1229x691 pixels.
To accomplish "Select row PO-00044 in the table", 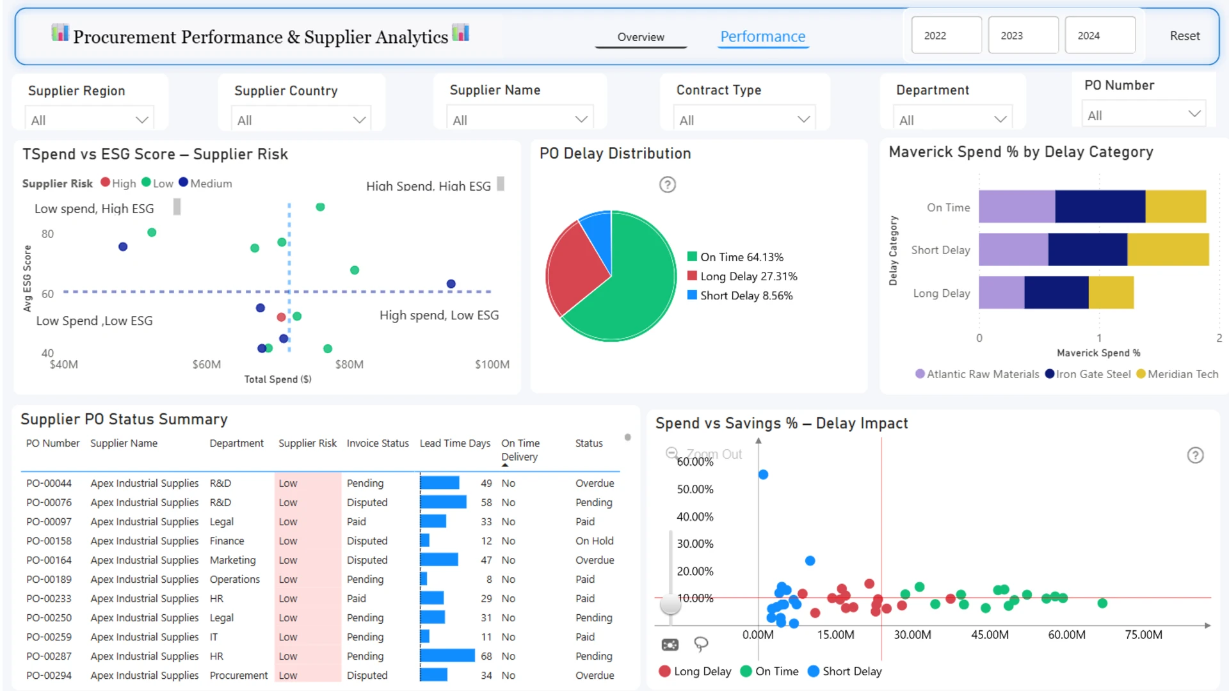I will click(320, 483).
